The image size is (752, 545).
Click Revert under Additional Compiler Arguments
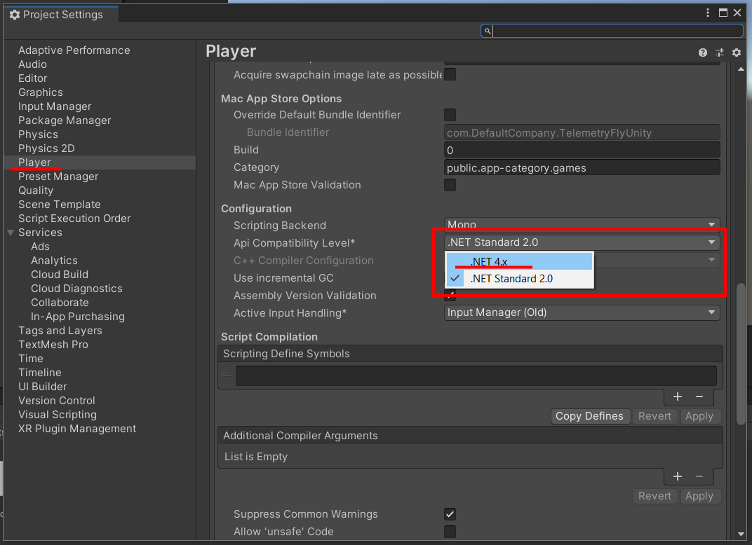coord(654,496)
